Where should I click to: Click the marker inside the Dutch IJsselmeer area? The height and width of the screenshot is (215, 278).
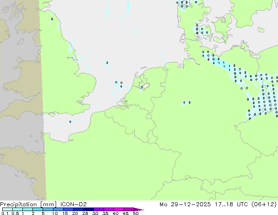(x=142, y=87)
